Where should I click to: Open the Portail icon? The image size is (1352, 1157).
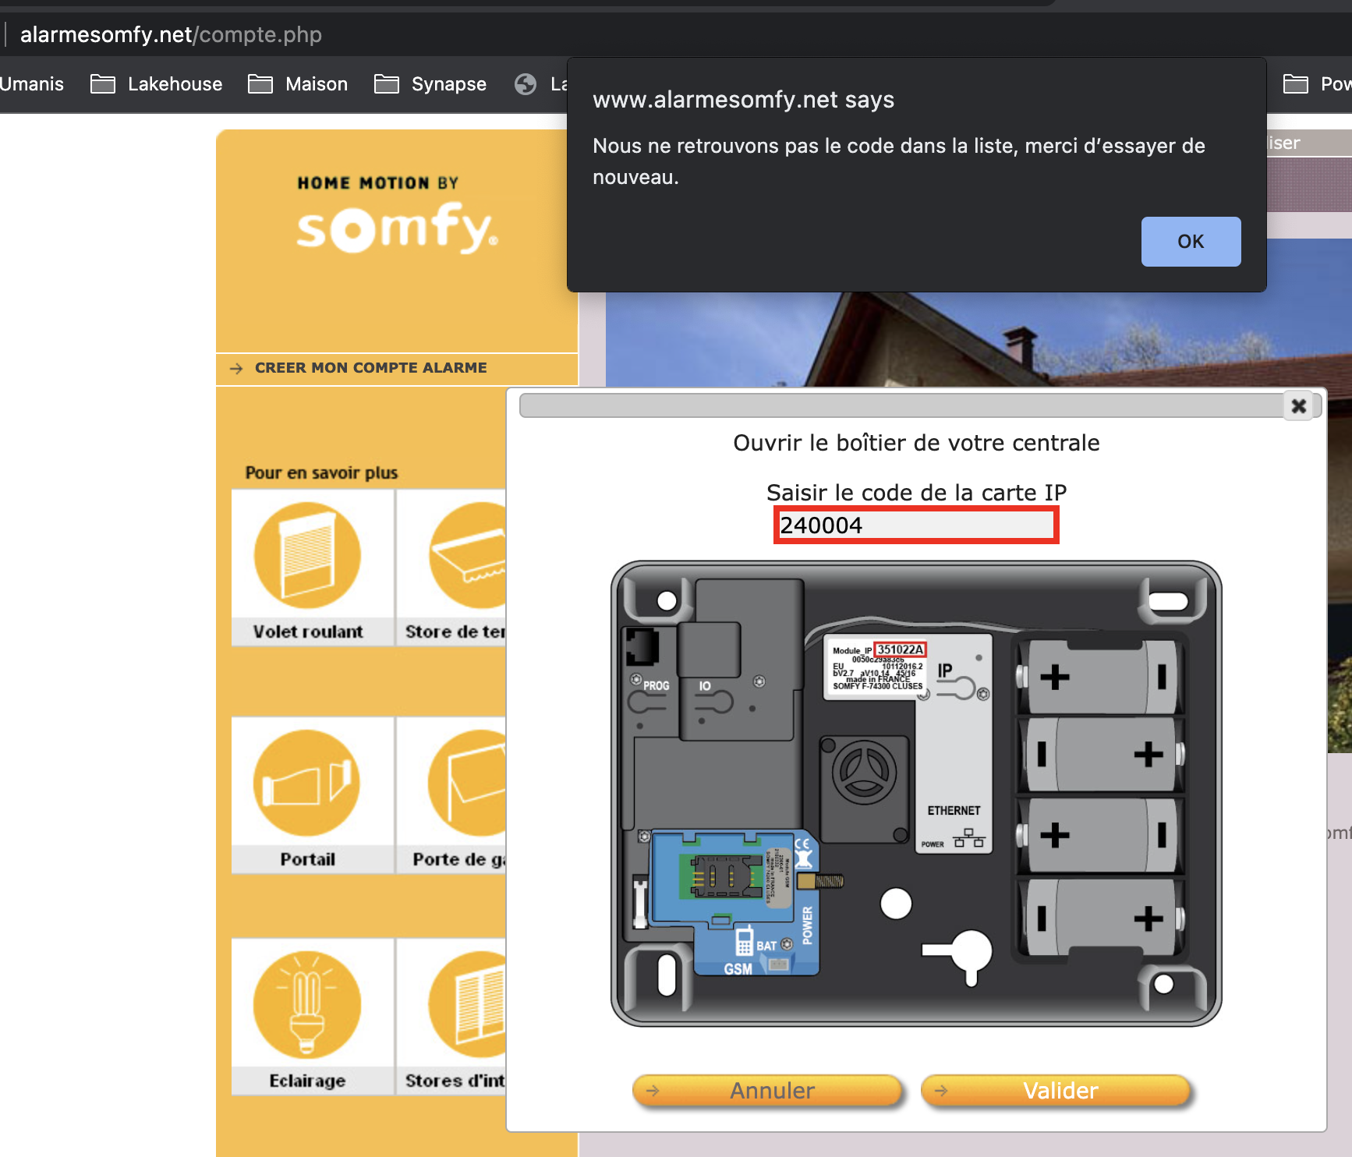(307, 784)
